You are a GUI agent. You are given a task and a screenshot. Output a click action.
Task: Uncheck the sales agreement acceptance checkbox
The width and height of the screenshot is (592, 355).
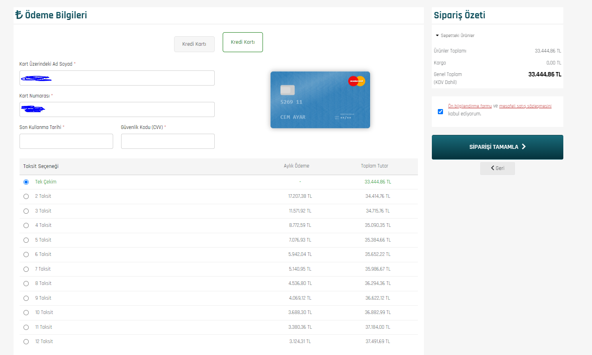[x=440, y=111]
